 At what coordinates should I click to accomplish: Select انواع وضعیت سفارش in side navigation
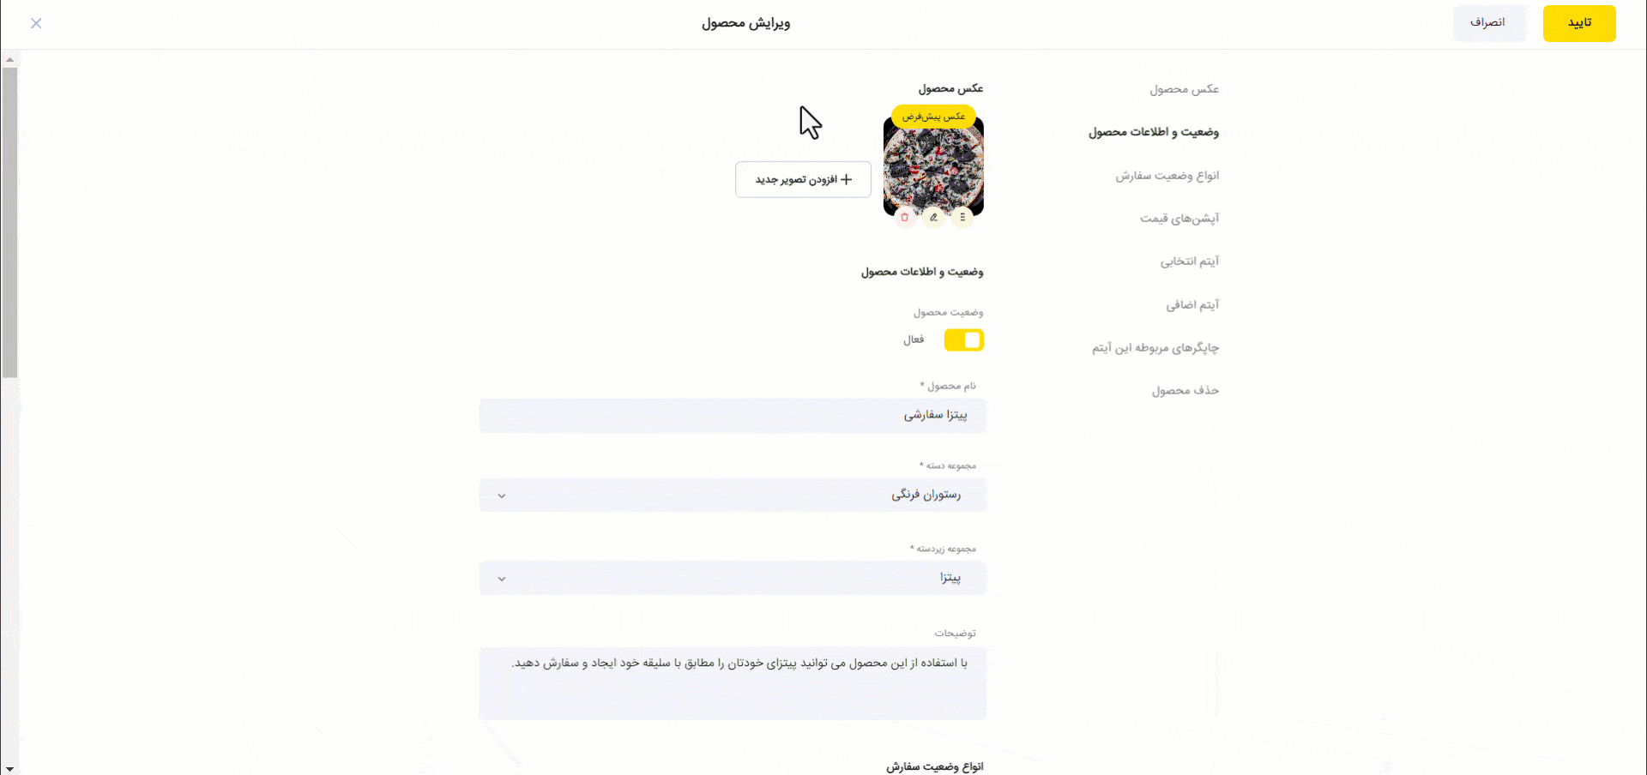(x=1167, y=176)
